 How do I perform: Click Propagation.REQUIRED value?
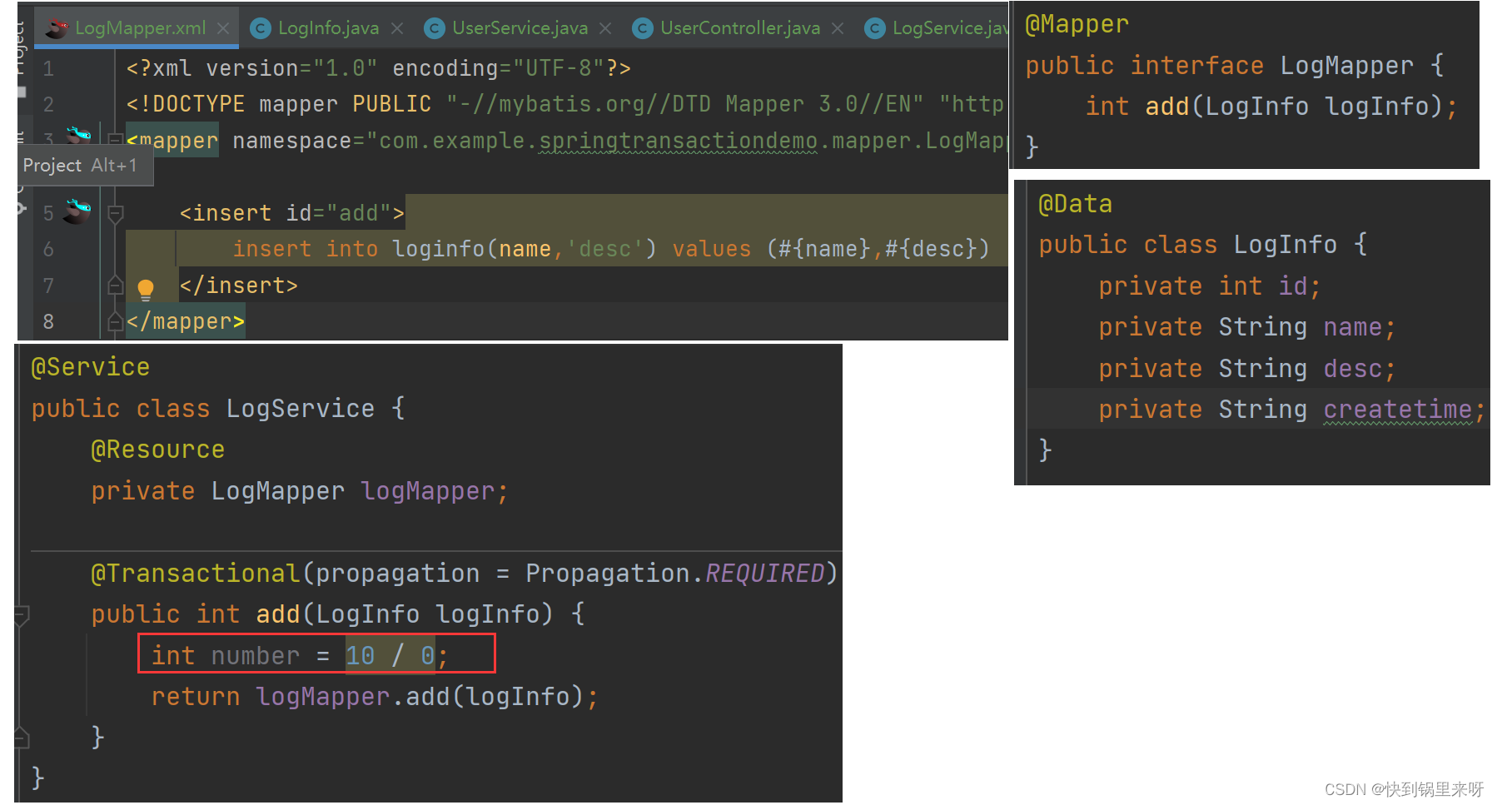click(x=674, y=574)
